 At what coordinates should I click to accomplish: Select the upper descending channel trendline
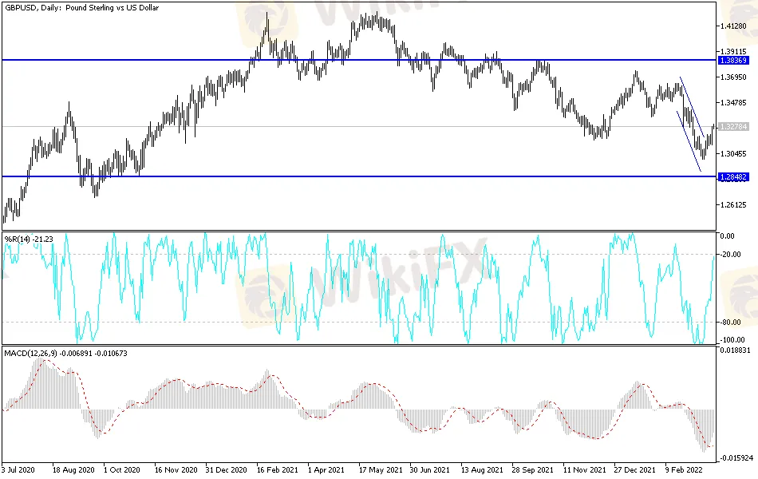pyautogui.click(x=692, y=106)
